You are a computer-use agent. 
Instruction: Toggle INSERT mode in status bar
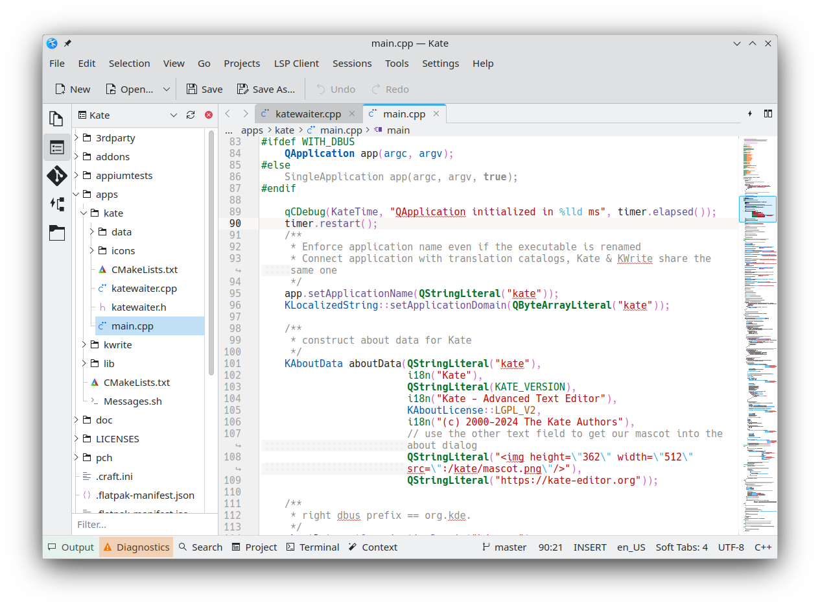tap(590, 547)
